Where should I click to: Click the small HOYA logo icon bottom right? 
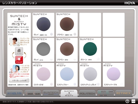133,101
